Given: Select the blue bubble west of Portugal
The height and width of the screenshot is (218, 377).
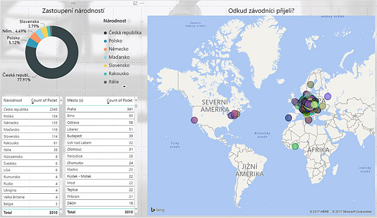Looking at the screenshot, I should 288,117.
